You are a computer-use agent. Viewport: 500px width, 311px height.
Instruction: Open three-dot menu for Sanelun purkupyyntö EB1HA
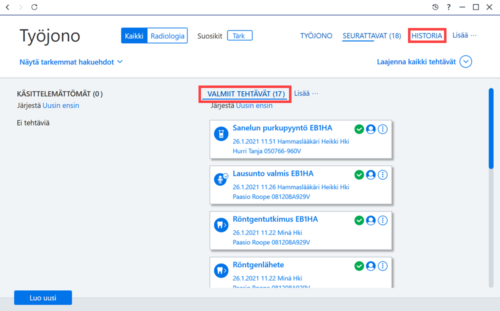pyautogui.click(x=382, y=129)
